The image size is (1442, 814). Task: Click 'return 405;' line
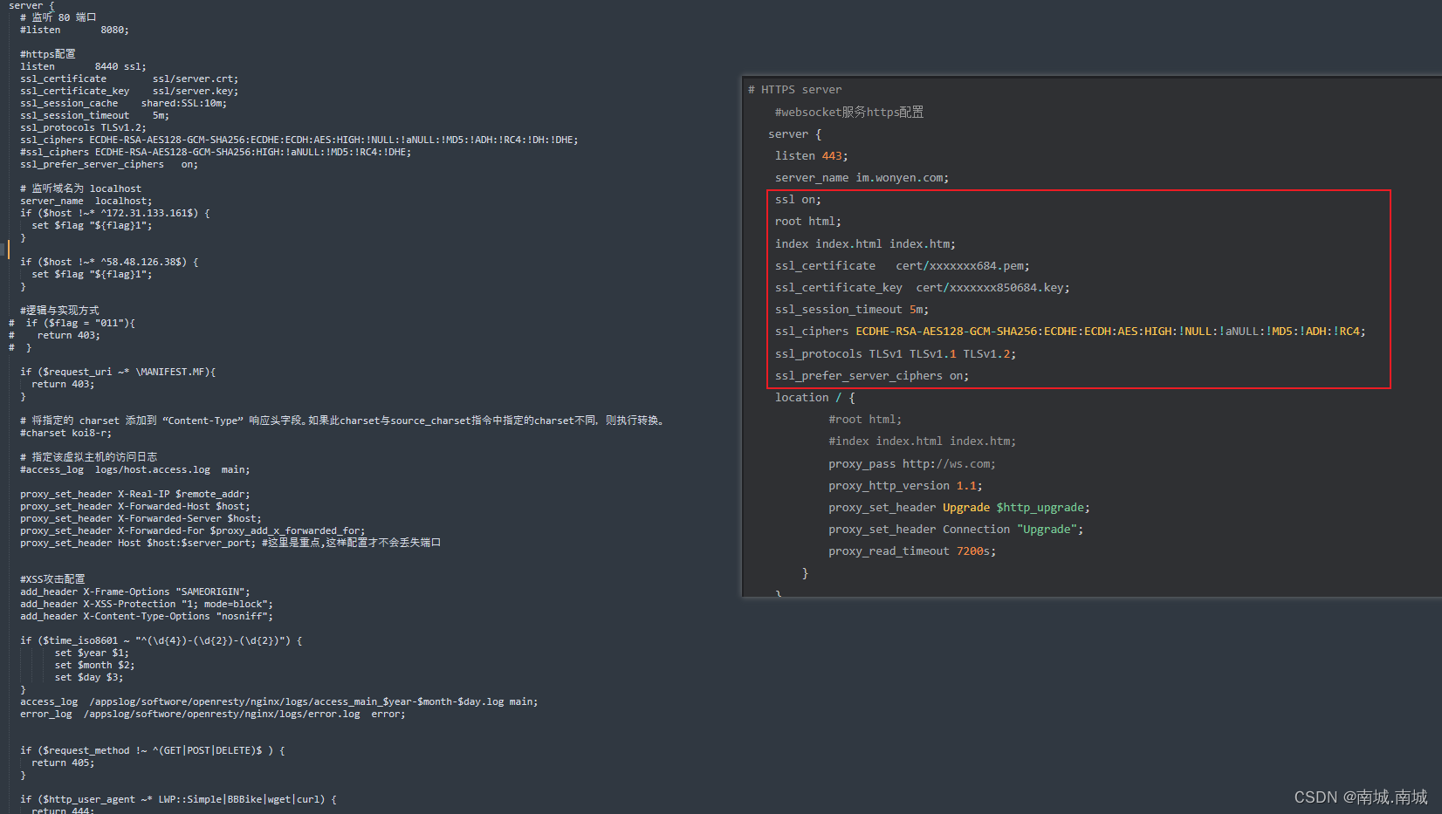pos(63,763)
